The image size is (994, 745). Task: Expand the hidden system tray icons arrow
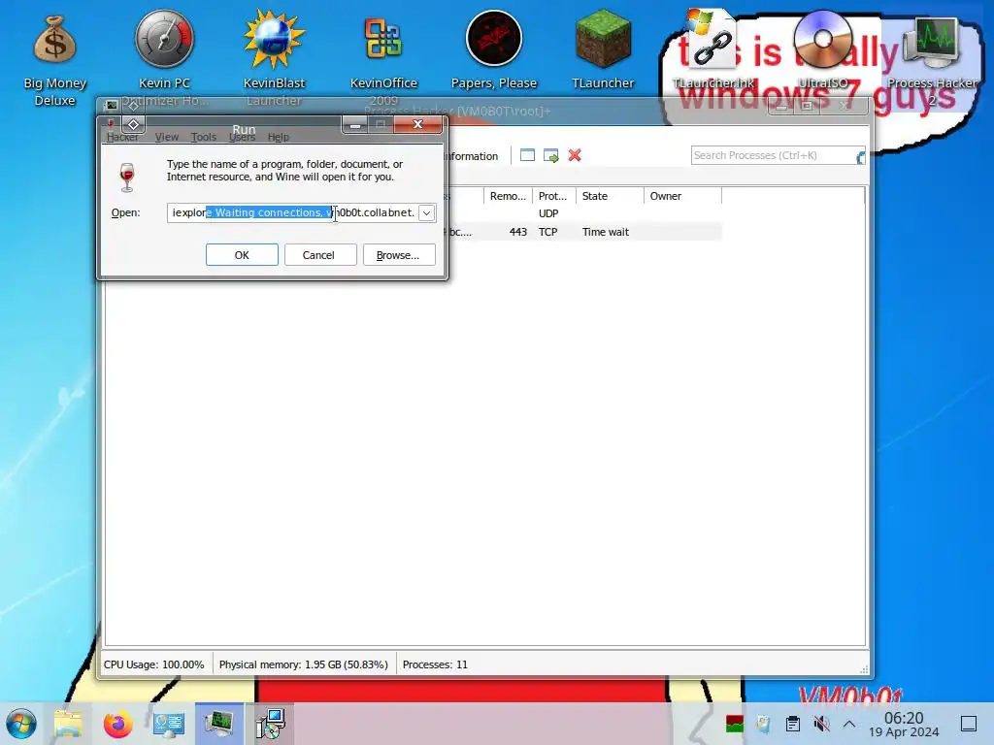[x=849, y=724]
